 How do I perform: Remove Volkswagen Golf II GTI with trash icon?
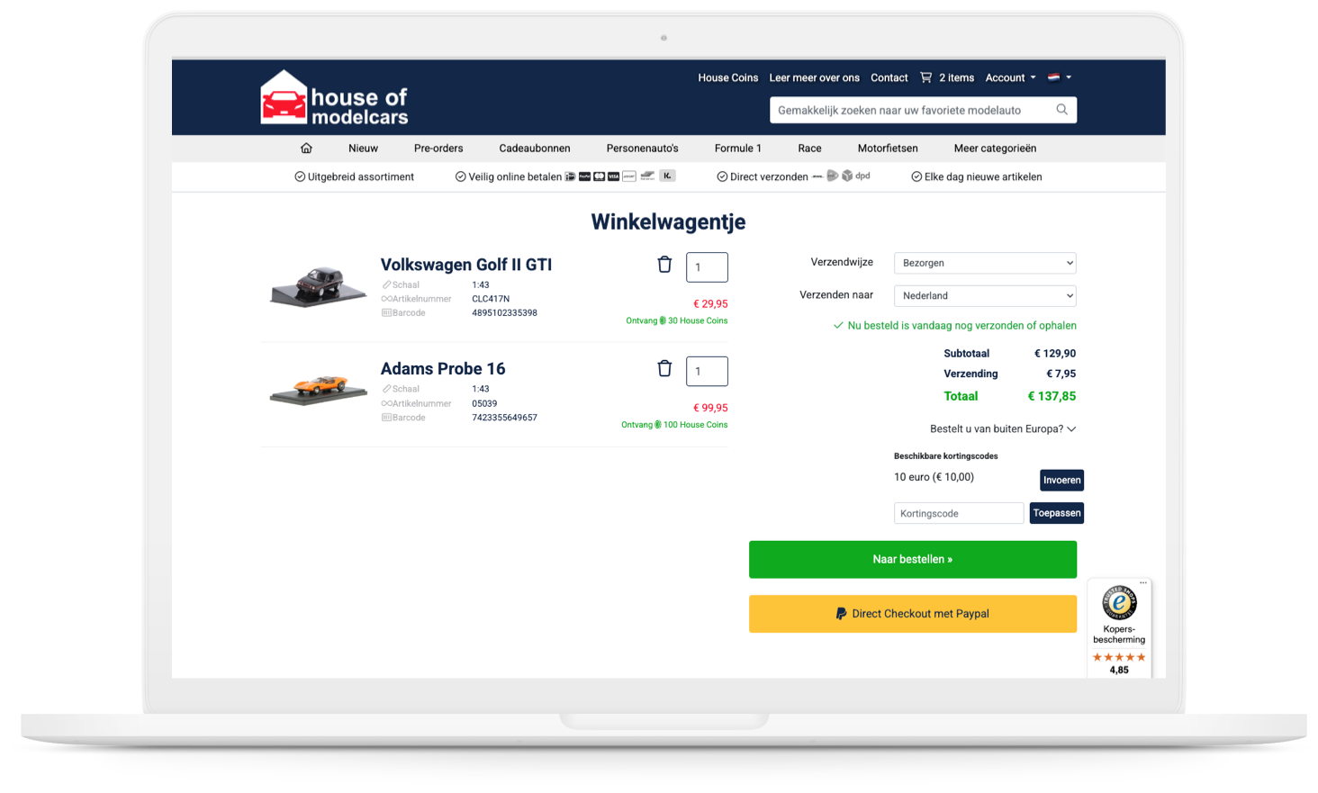click(664, 265)
